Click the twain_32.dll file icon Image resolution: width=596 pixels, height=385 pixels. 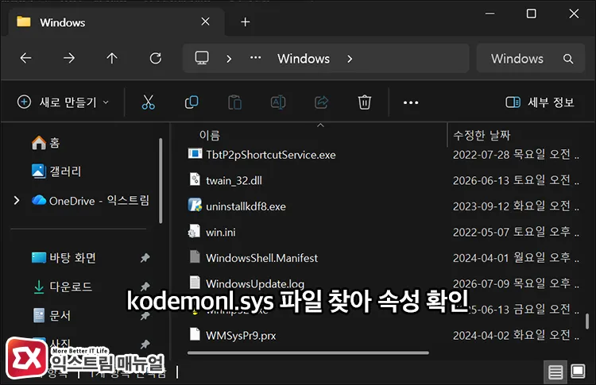click(x=195, y=179)
